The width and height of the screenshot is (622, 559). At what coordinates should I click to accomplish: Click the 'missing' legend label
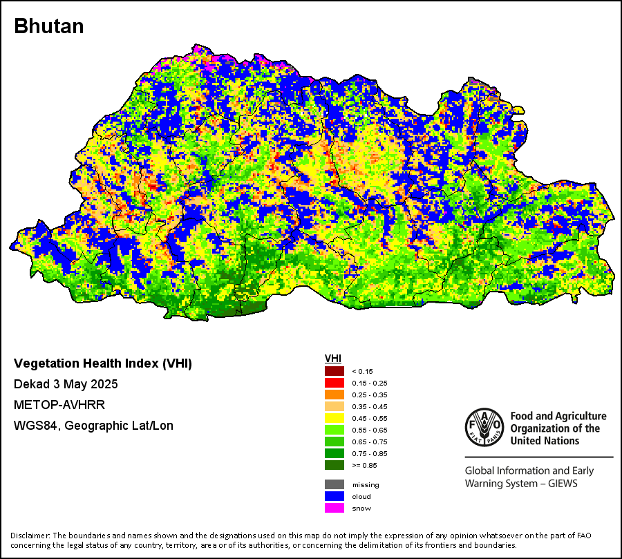pos(366,485)
